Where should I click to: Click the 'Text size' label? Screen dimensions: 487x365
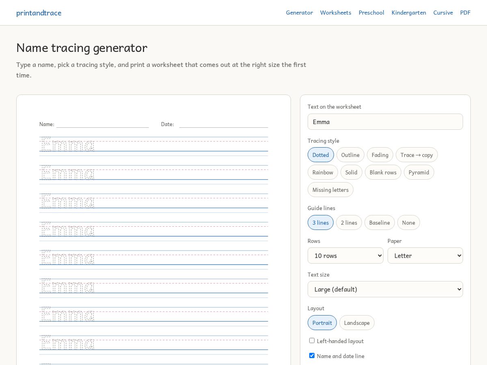[319, 275]
